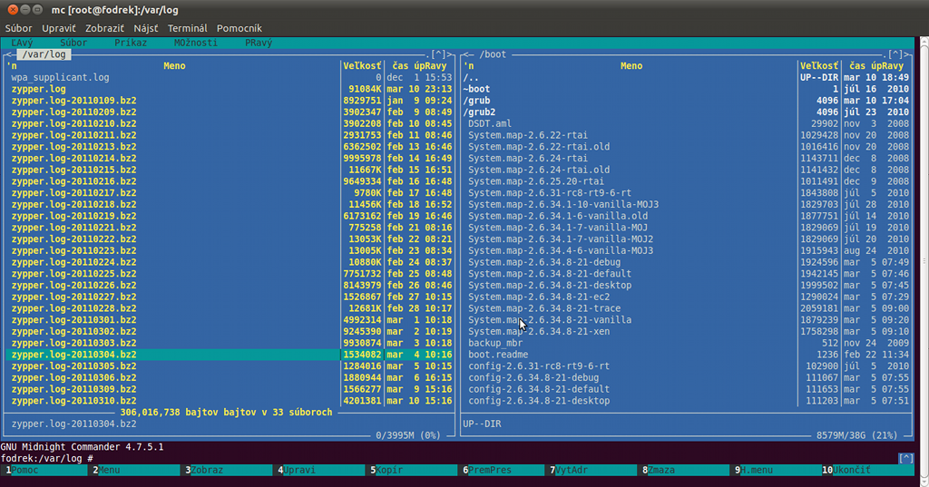The image size is (929, 487).
Task: Open the Terminál menu
Action: tap(187, 28)
